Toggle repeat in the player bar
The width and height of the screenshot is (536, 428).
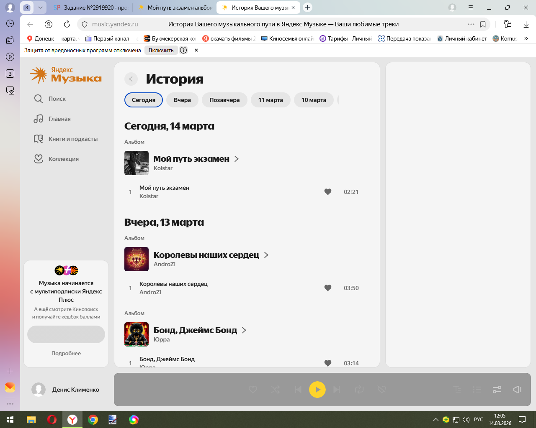click(x=359, y=390)
